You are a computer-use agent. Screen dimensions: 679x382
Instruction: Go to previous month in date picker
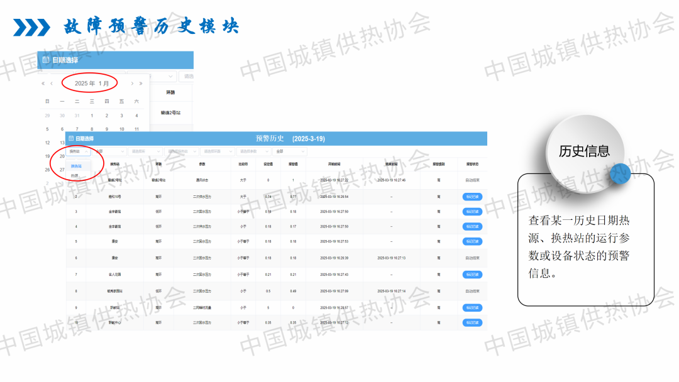click(52, 84)
